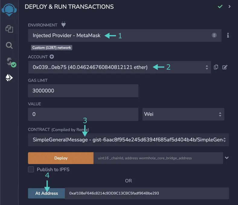The height and width of the screenshot is (205, 238).
Task: Click the environment info icon
Action: 228,35
